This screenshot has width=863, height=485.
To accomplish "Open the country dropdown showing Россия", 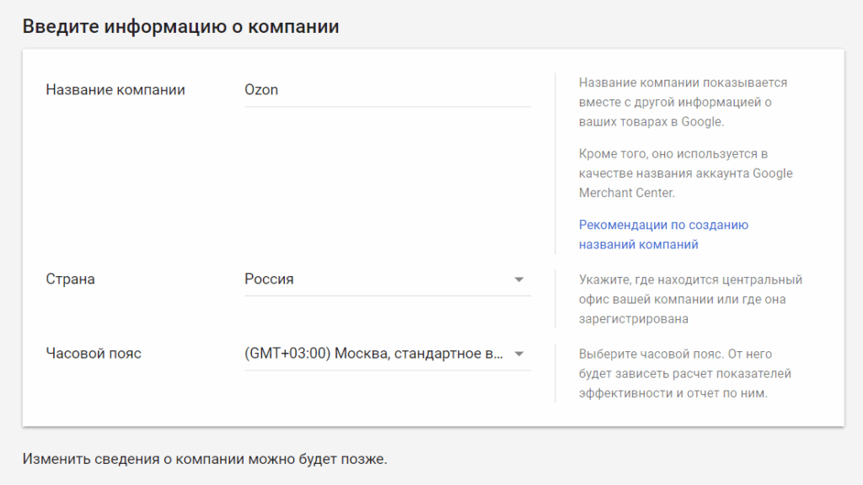I will pos(387,280).
